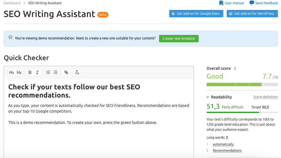Get add-on for Google Docs
This screenshot has height=158, width=281.
pyautogui.click(x=196, y=14)
